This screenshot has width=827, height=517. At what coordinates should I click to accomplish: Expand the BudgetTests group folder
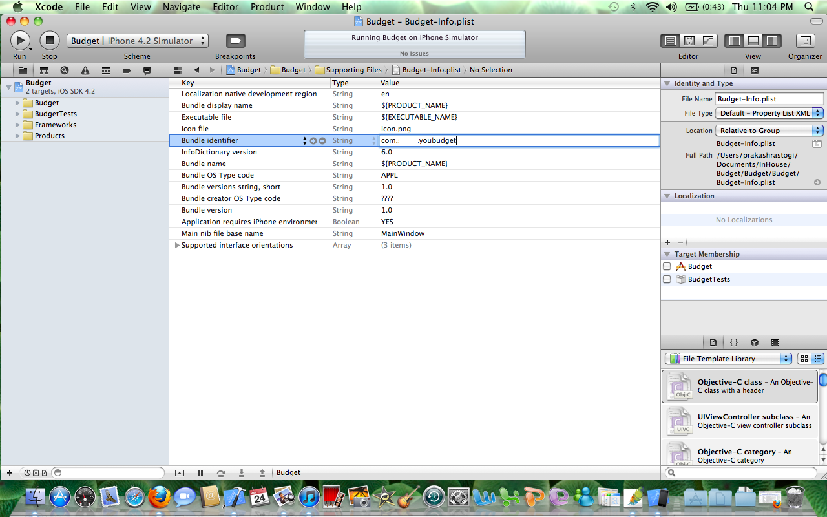(18, 114)
